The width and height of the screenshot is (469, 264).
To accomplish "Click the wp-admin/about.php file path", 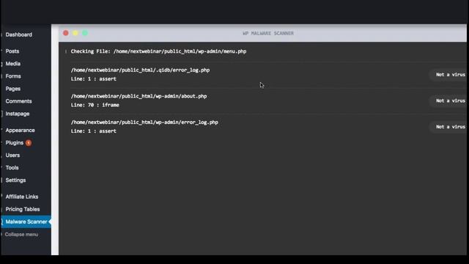I will point(139,96).
